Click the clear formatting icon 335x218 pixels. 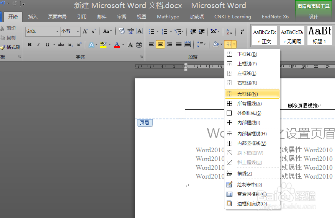click(x=122, y=31)
